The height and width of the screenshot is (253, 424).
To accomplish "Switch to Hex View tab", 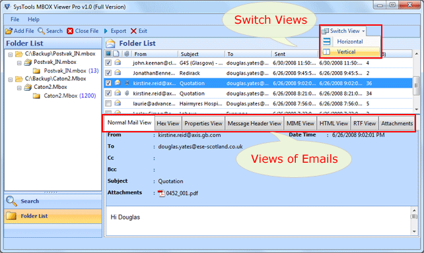I will click(x=168, y=123).
